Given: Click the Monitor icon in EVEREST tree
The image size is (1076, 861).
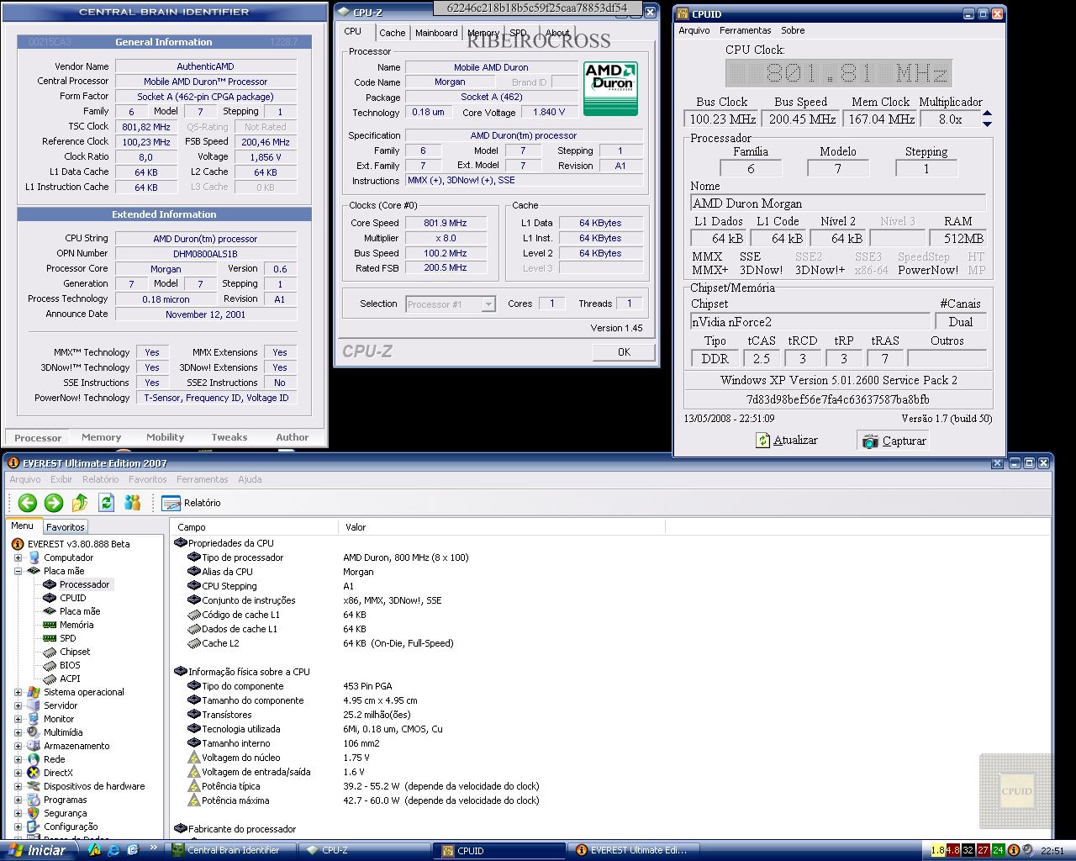Looking at the screenshot, I should click(34, 719).
